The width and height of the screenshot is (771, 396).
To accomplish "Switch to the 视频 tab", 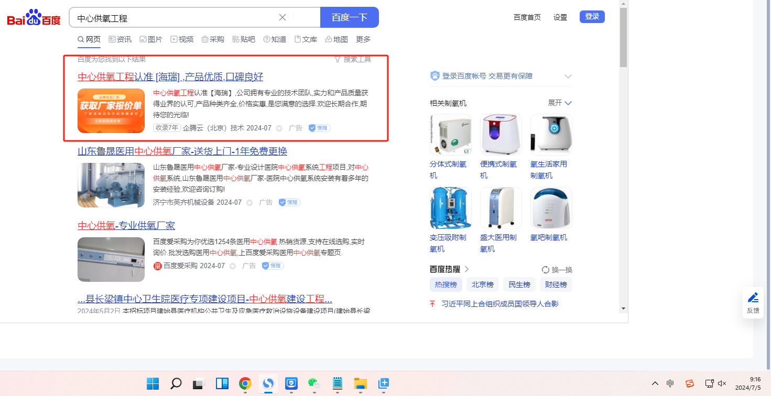I will 182,39.
